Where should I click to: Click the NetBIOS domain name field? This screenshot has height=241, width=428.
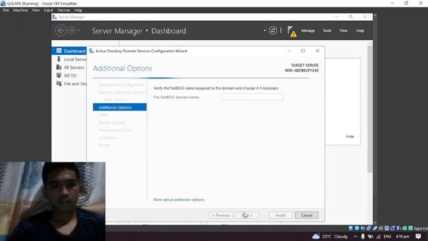point(252,97)
